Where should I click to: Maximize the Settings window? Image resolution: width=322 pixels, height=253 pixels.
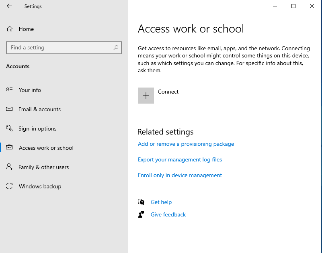pyautogui.click(x=293, y=6)
